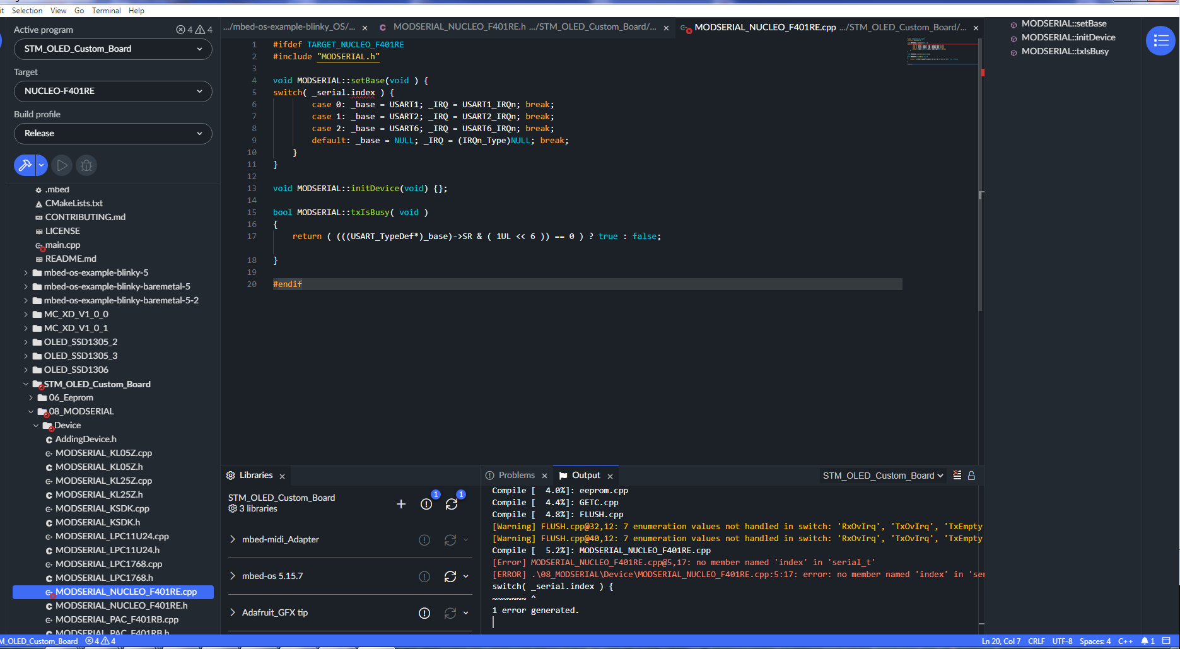Open the Release build profile dropdown
The image size is (1180, 649).
click(x=113, y=134)
